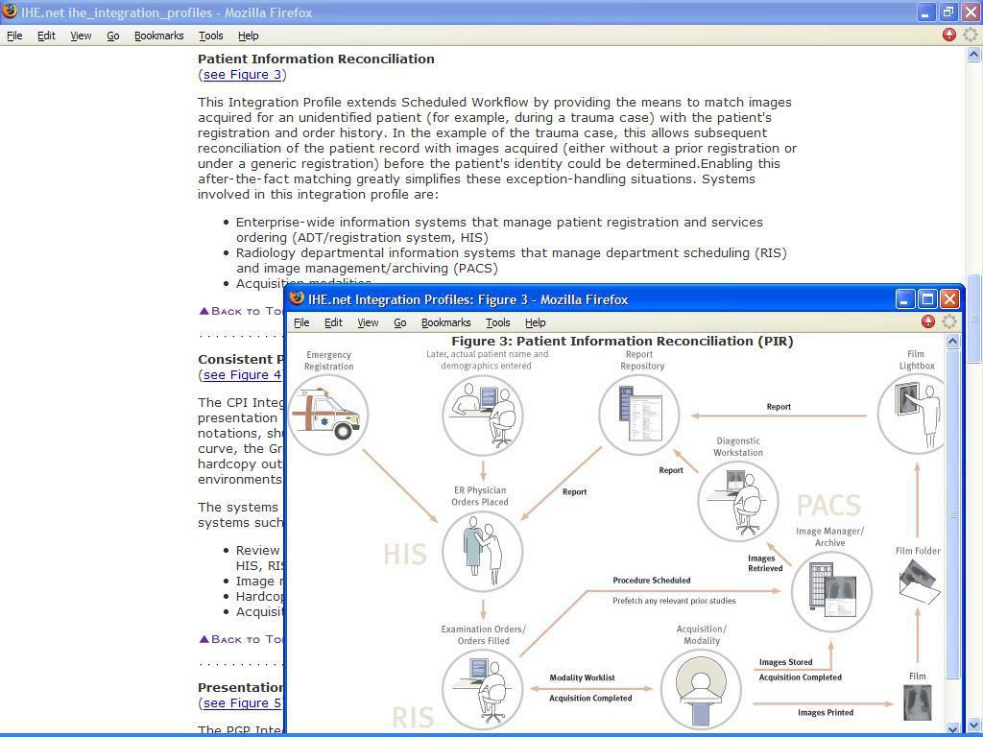
Task: Click 'Patient Information Reconciliation' heading in background page
Action: click(x=316, y=59)
